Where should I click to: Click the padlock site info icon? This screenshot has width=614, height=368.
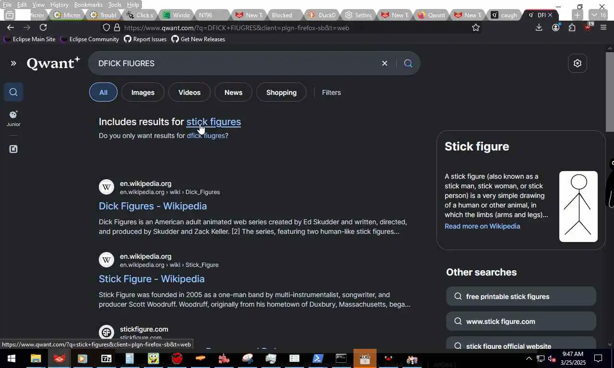pyautogui.click(x=117, y=28)
